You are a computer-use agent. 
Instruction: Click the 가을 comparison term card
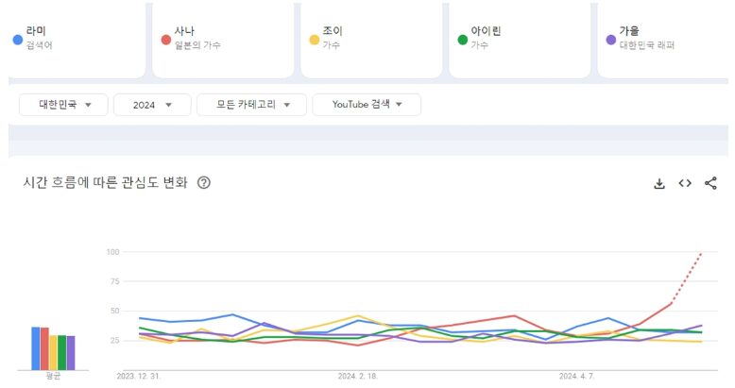coord(665,38)
